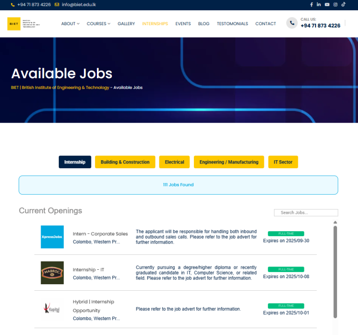Select the Internship category filter
358x335 pixels.
coord(75,162)
